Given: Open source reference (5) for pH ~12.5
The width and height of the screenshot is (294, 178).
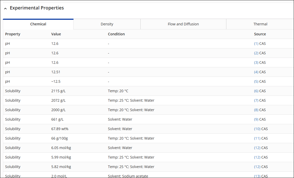Looking at the screenshot, I should click(256, 81).
